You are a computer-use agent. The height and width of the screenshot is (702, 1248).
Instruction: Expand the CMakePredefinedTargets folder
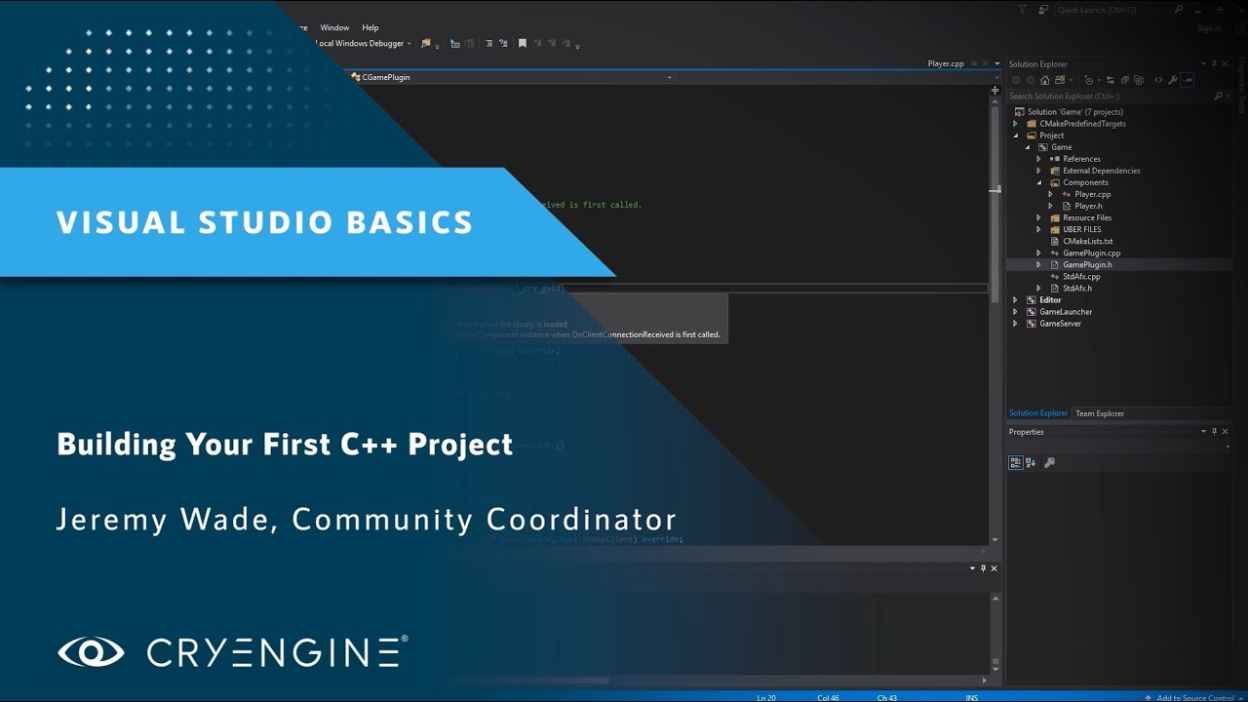1015,124
